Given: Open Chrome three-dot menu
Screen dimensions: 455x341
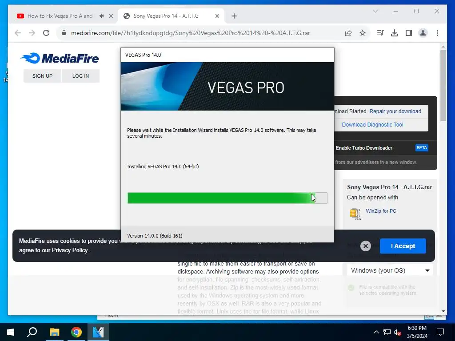Looking at the screenshot, I should coord(437,33).
